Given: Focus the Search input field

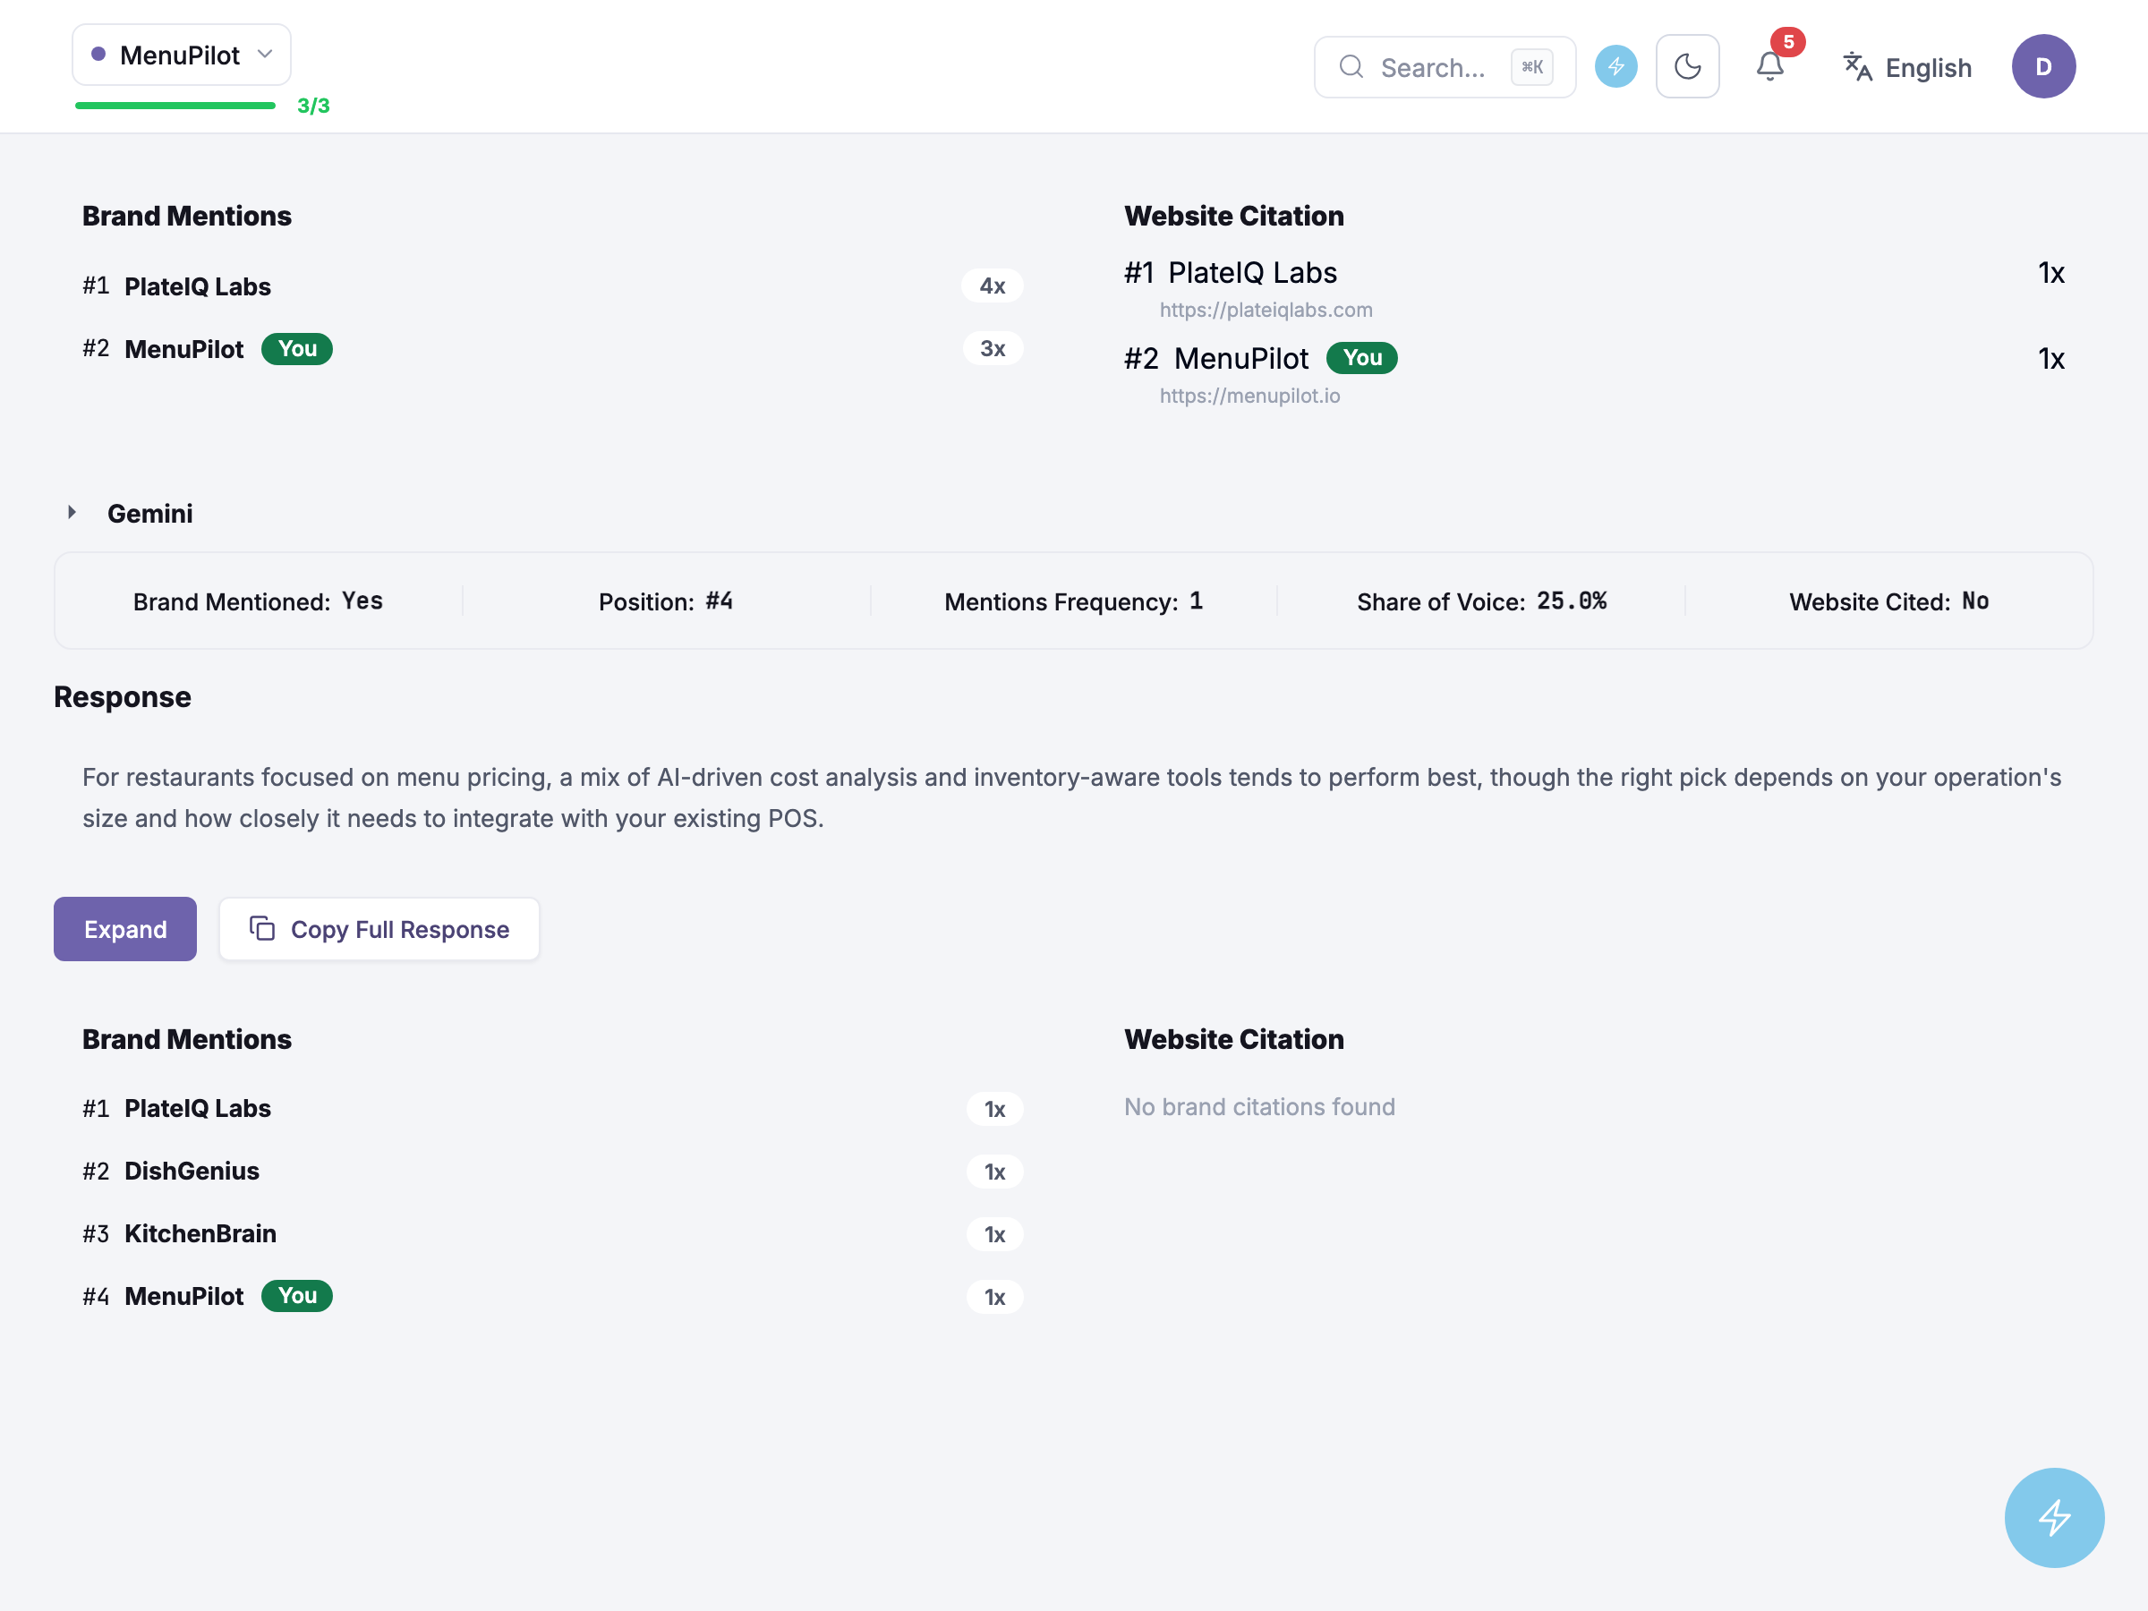Looking at the screenshot, I should (x=1444, y=67).
